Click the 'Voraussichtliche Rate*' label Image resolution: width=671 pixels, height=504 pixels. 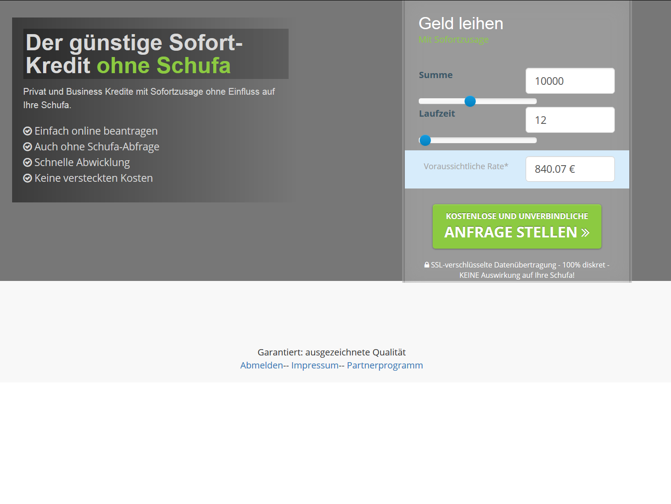[x=466, y=166]
